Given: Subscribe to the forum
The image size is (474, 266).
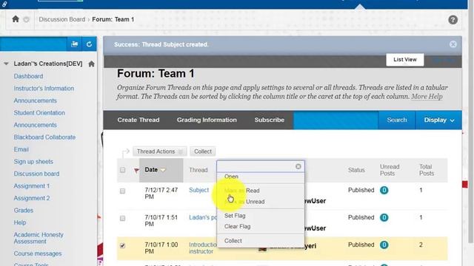Looking at the screenshot, I should click(x=270, y=120).
